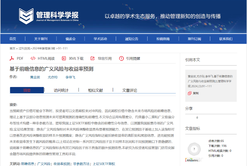Image resolution: width=247 pixels, height=166 pixels.
Task: Click the XML下载 file icon
Action: 64,58
